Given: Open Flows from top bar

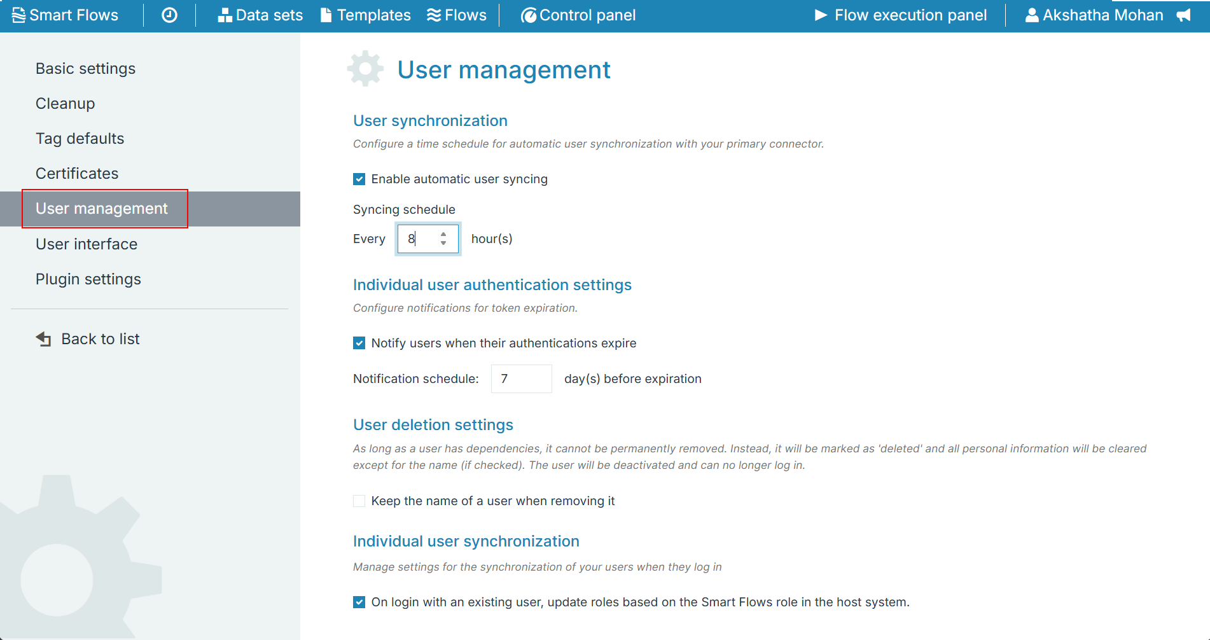Looking at the screenshot, I should (x=457, y=15).
